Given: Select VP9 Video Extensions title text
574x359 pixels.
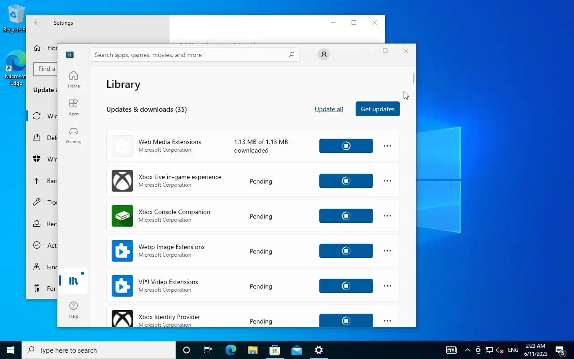Looking at the screenshot, I should 168,282.
